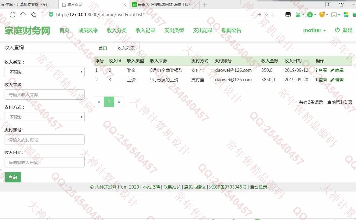Open the 支付方式 dropdown

45,117
